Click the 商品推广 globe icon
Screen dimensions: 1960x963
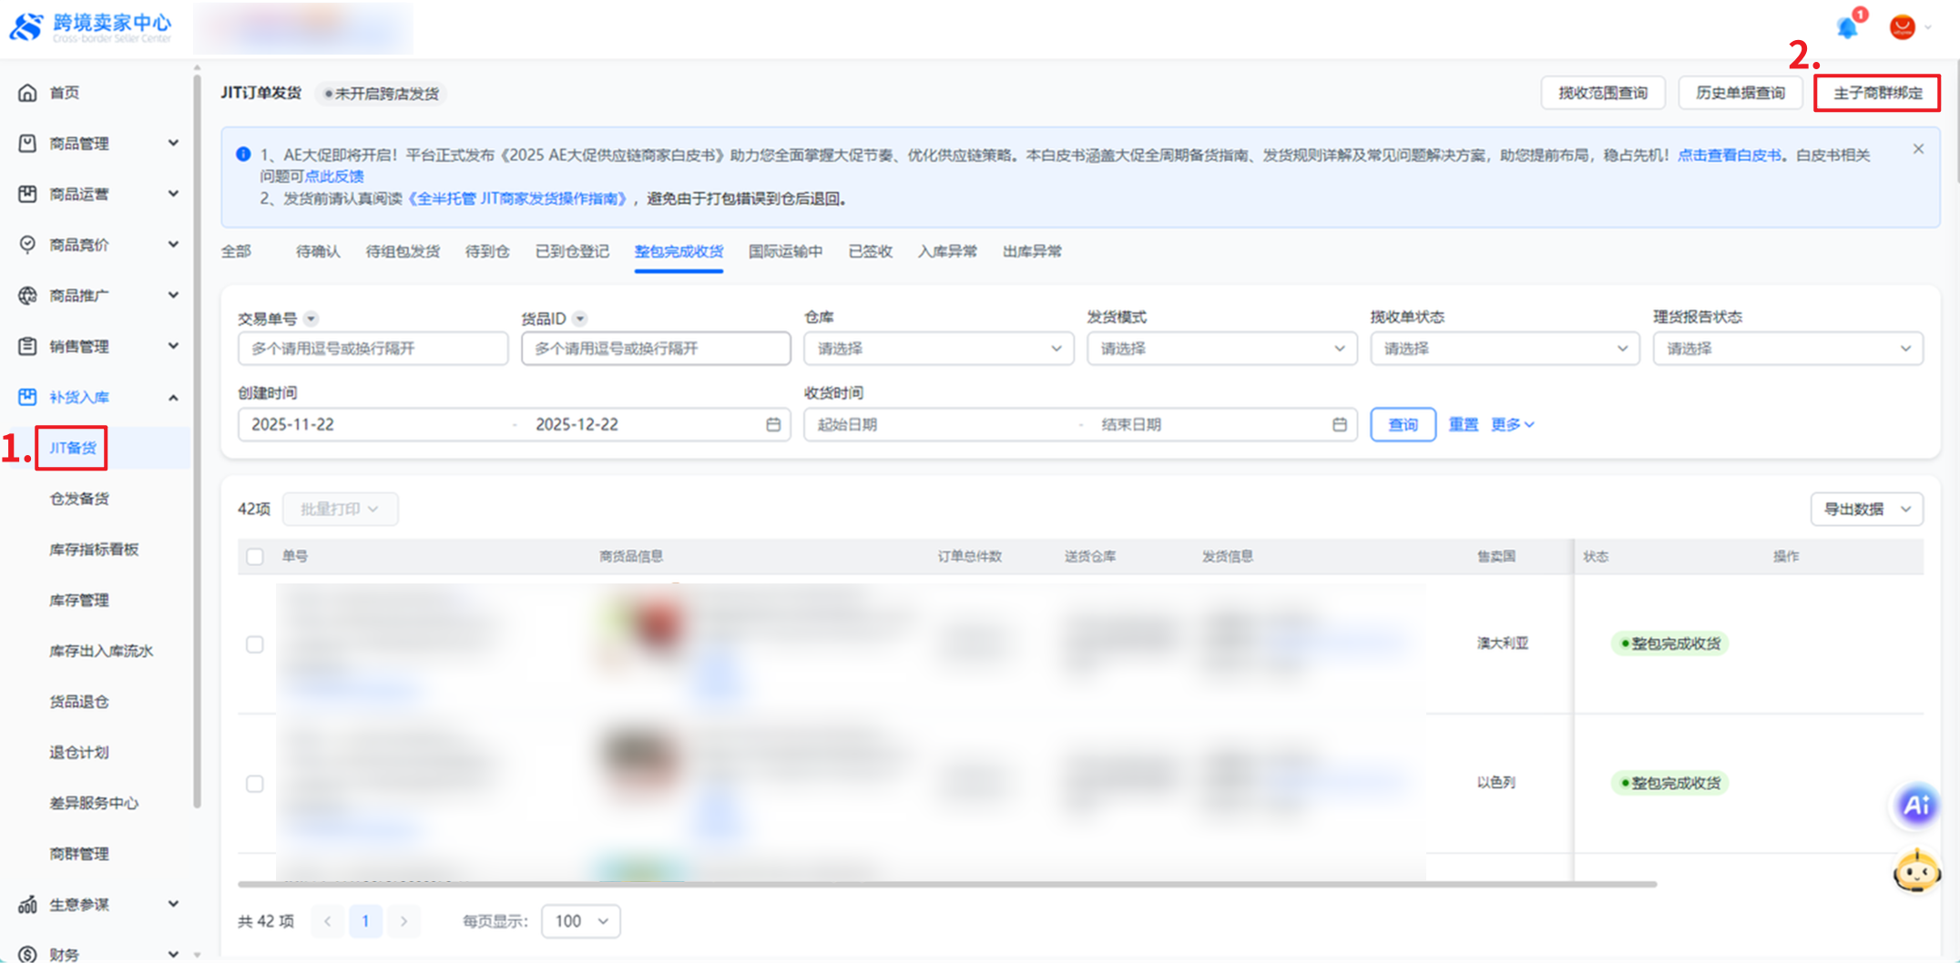(x=27, y=296)
